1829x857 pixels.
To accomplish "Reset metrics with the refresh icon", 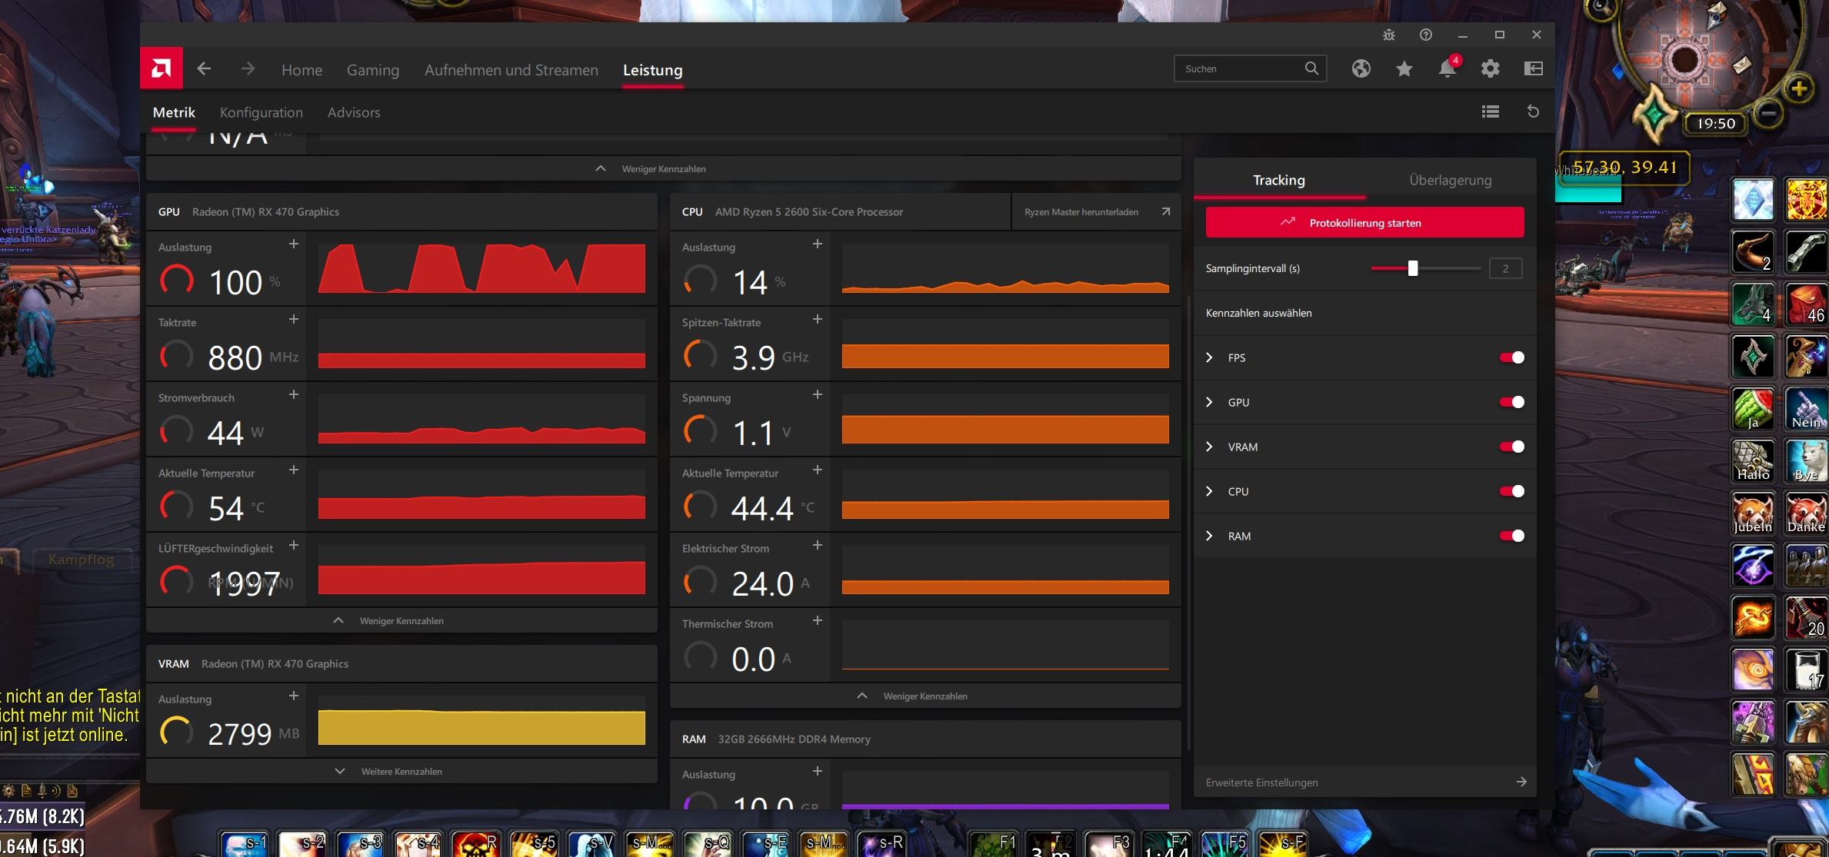I will point(1533,112).
